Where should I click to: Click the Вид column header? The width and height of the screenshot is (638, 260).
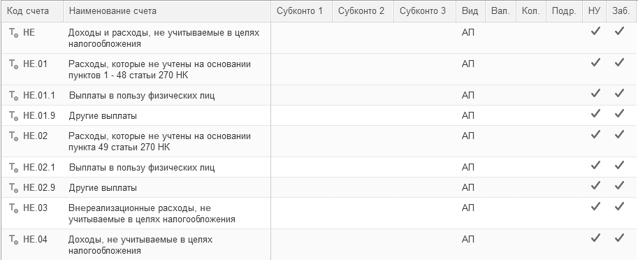(x=471, y=11)
